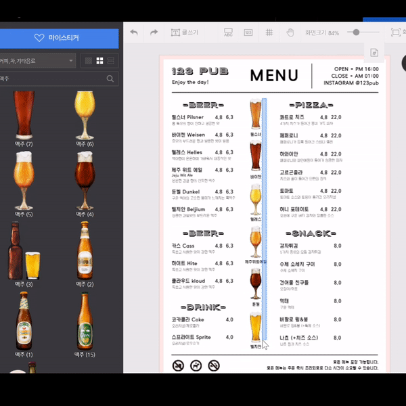
Task: Click the fit-to-screen frame icon
Action: pyautogui.click(x=396, y=32)
